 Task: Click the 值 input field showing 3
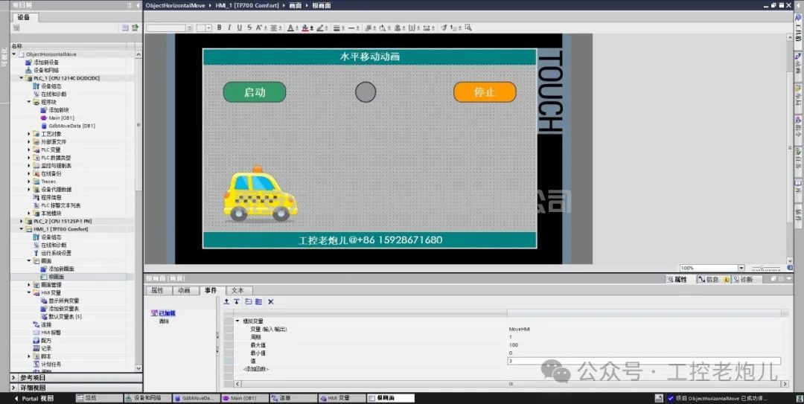click(640, 361)
